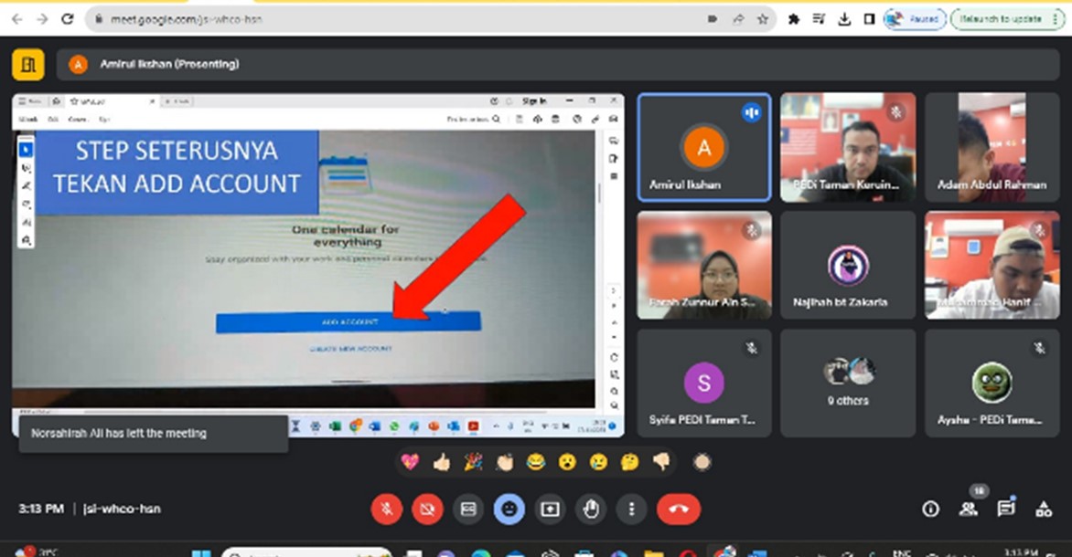Open Chrome's downloads icon
The image size is (1072, 557).
pos(844,17)
